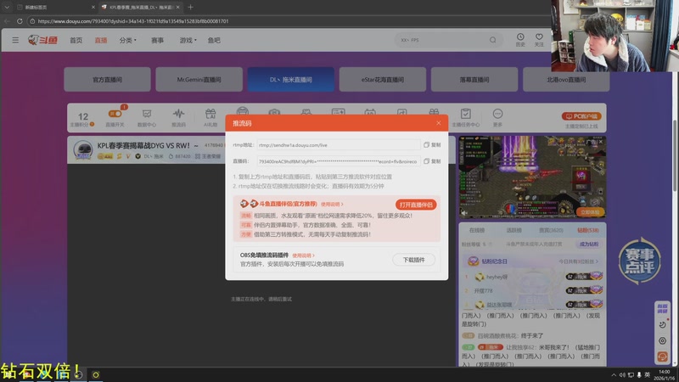Click the search magnifier icon
This screenshot has width=679, height=382.
tap(493, 40)
